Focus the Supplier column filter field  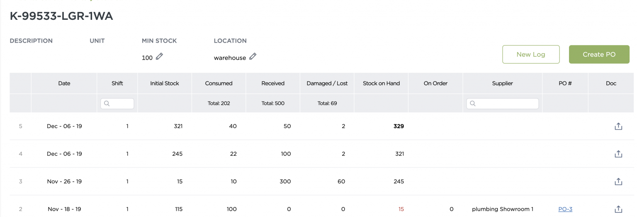506,104
